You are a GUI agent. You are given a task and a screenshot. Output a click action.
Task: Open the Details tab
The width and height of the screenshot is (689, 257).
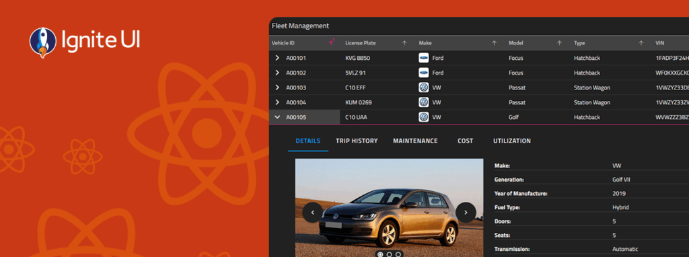tap(308, 141)
